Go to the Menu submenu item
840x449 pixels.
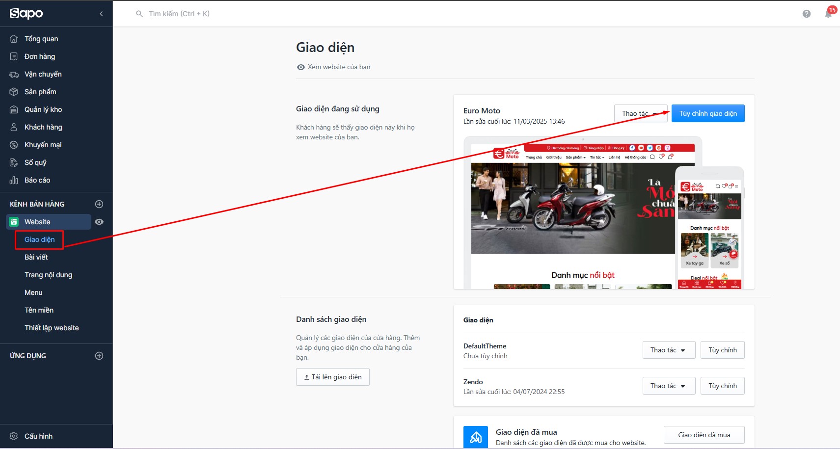(x=33, y=292)
